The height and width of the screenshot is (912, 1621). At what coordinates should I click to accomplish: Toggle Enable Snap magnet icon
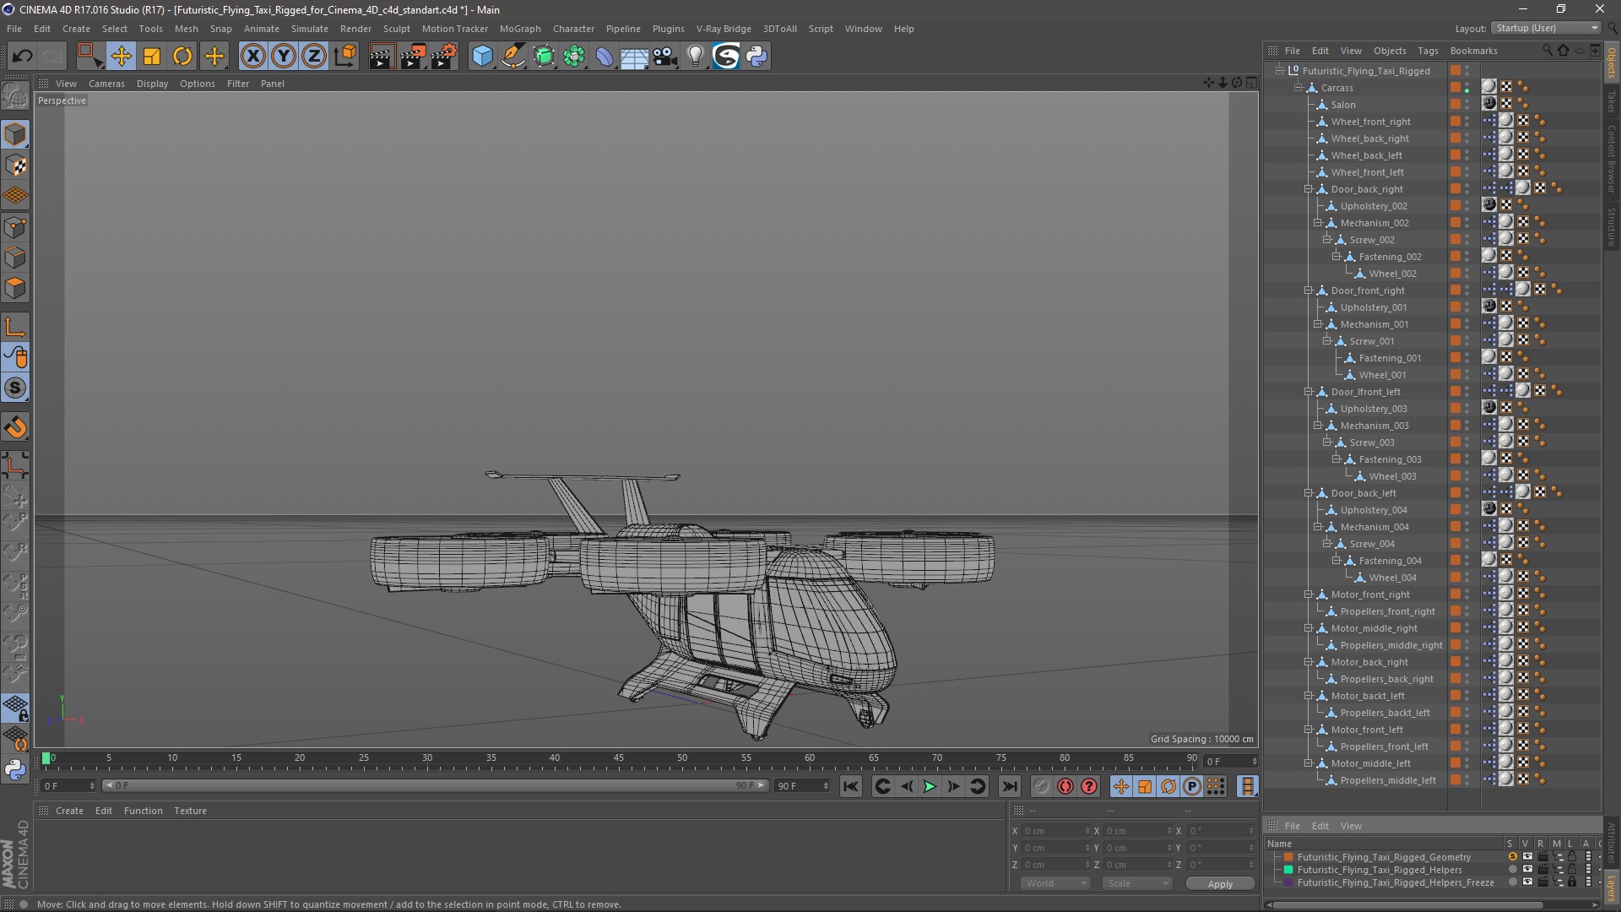click(x=15, y=427)
